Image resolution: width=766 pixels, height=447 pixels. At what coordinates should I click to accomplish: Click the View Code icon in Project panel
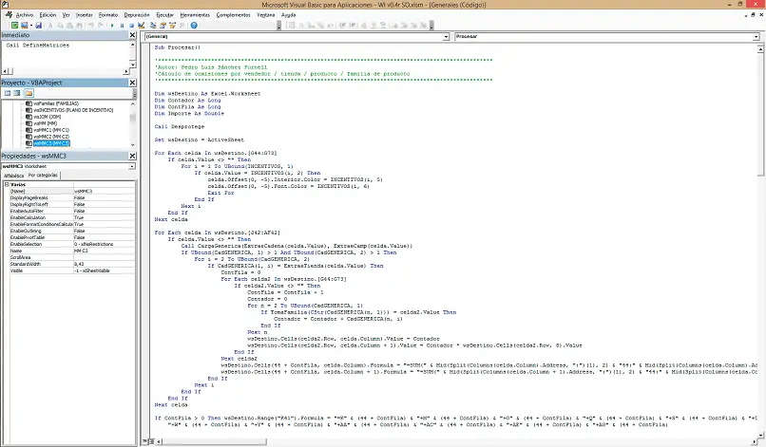6,93
